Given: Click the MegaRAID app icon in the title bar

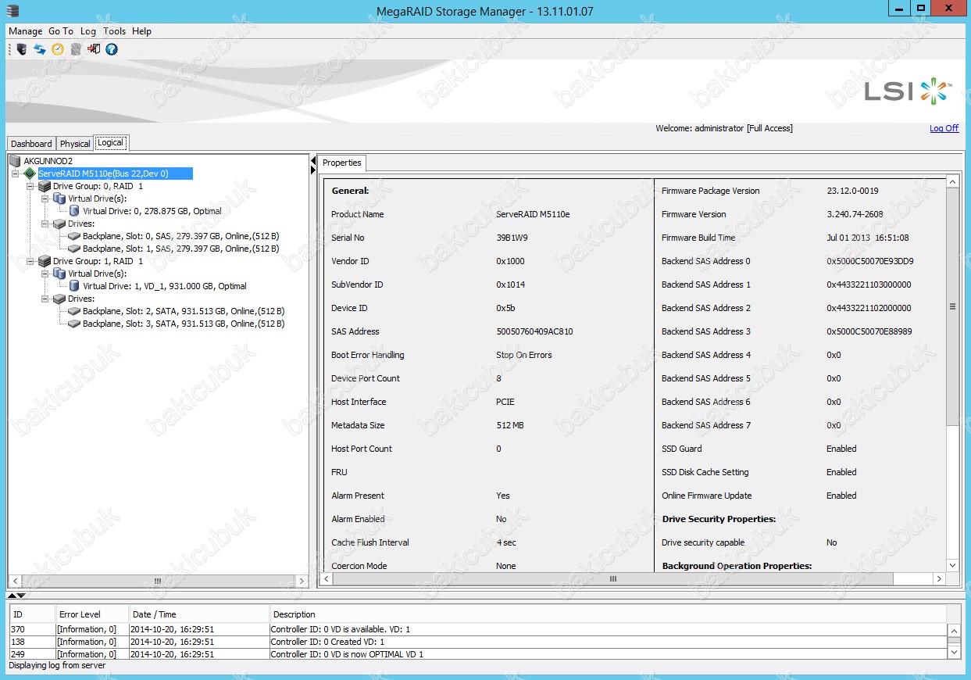Looking at the screenshot, I should point(13,10).
